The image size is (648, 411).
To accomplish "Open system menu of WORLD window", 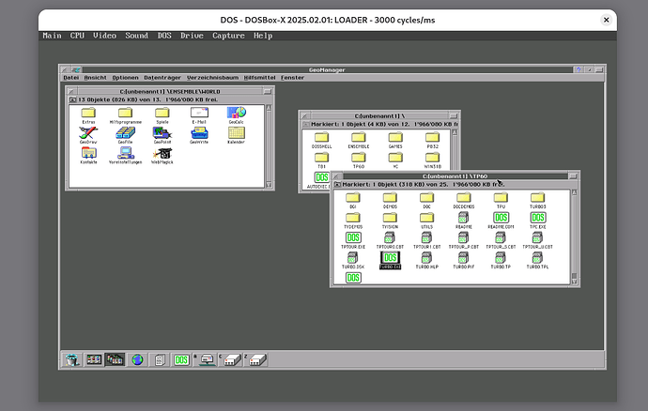I will (x=71, y=91).
